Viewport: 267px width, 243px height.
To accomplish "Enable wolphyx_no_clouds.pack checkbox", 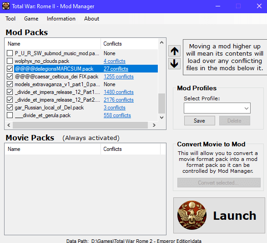I will coord(10,61).
